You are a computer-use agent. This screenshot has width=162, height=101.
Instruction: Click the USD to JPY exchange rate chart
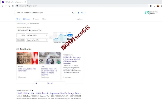click(x=60, y=37)
